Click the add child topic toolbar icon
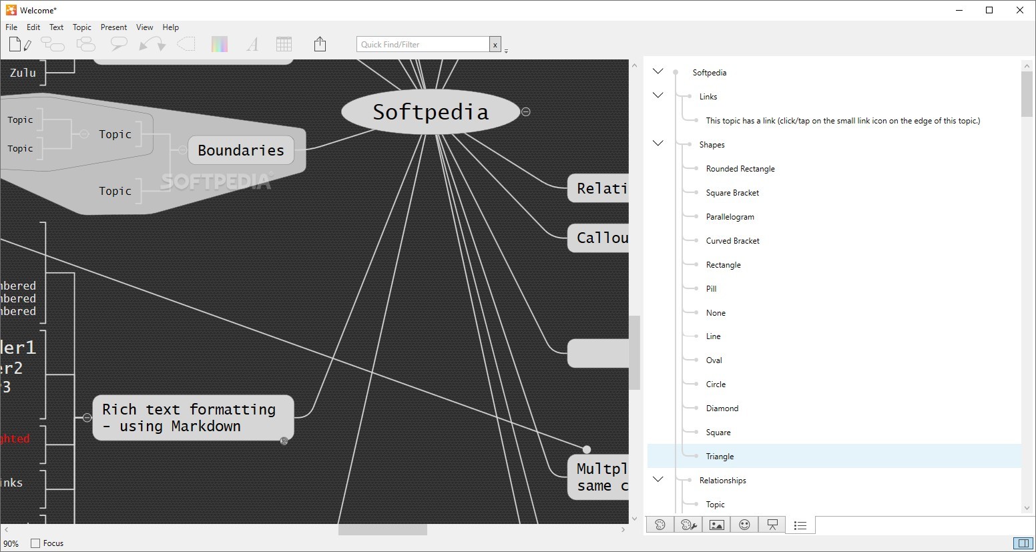Viewport: 1036px width, 552px height. click(53, 44)
